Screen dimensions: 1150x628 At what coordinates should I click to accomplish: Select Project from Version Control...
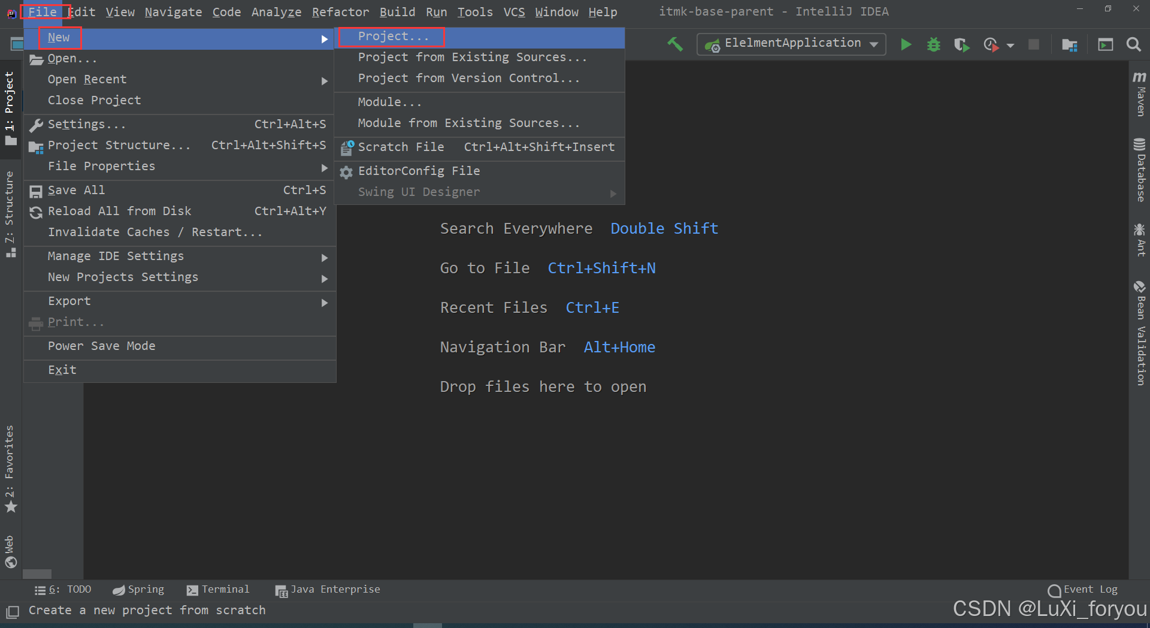[479, 78]
